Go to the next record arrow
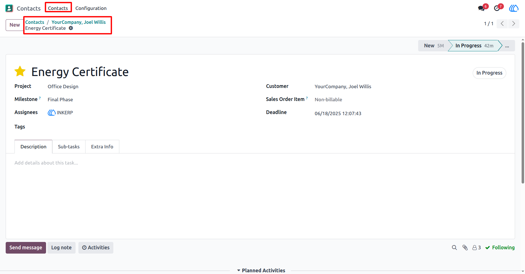The image size is (525, 274). coord(514,24)
